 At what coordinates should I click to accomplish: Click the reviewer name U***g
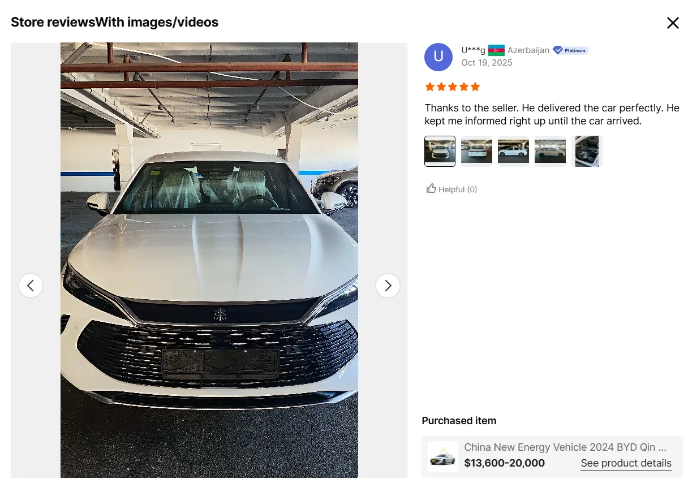[x=473, y=50]
